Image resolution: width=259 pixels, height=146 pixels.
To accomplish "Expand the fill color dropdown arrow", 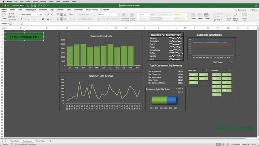I will tap(45, 19).
